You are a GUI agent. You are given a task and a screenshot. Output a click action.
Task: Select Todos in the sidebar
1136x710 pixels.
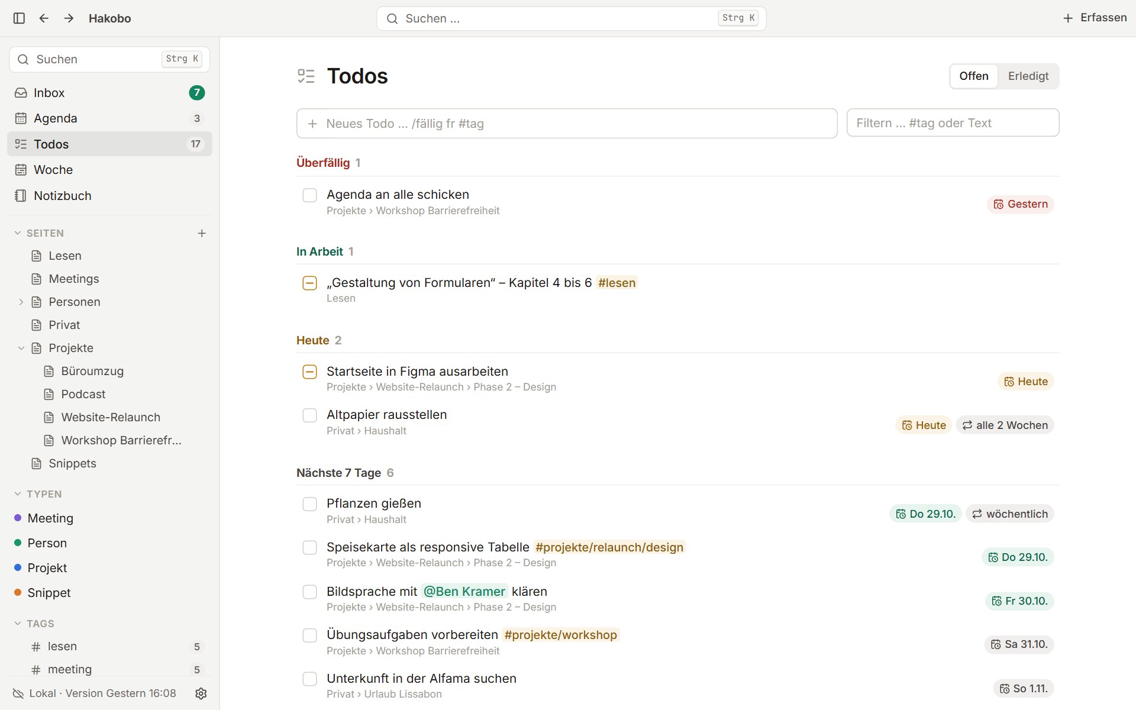109,144
